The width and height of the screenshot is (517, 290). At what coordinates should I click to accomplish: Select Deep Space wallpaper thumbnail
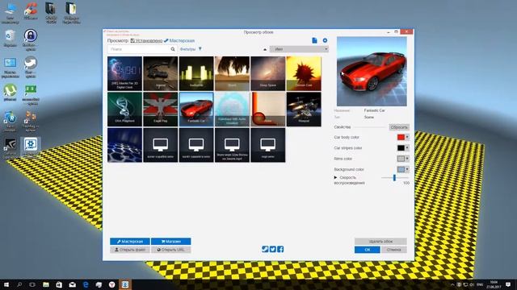pyautogui.click(x=268, y=73)
